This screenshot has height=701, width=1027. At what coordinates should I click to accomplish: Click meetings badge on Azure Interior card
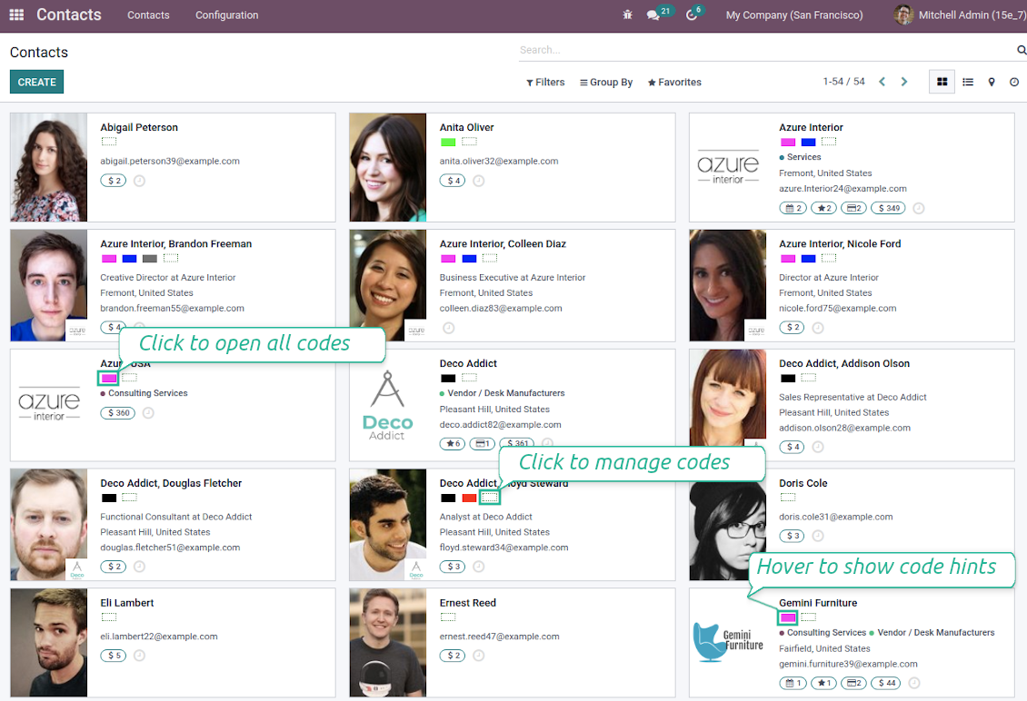(x=793, y=208)
